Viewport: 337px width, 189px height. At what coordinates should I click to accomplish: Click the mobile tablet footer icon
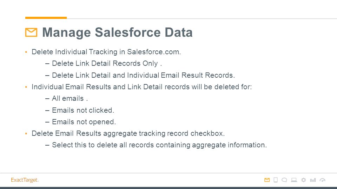tap(276, 180)
